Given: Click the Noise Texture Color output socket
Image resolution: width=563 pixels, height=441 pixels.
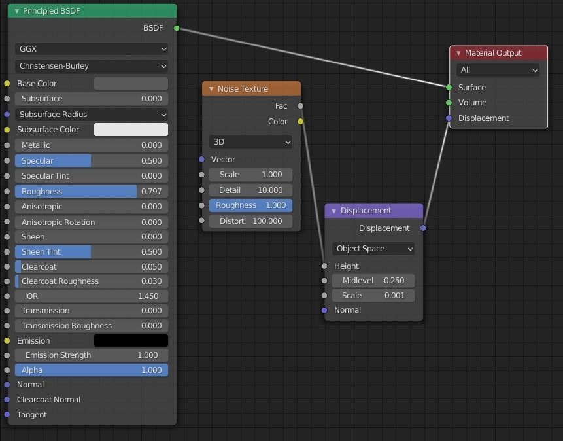Looking at the screenshot, I should pos(301,122).
